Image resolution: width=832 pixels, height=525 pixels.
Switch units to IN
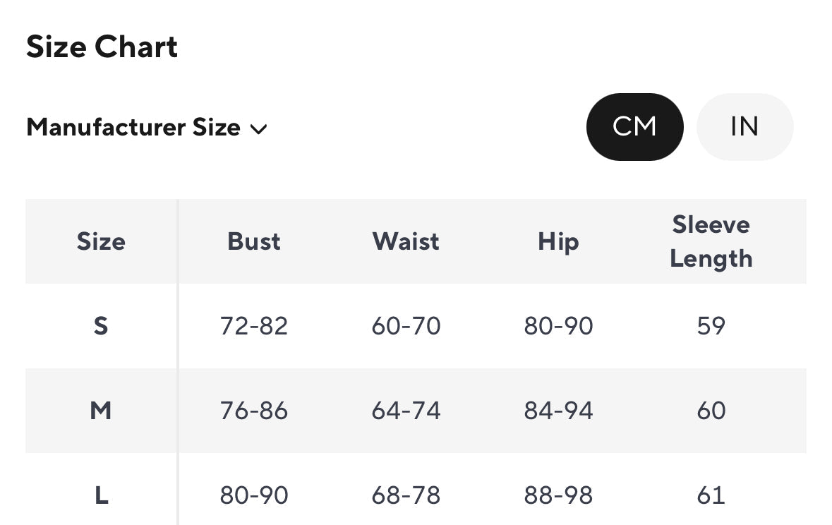(x=744, y=127)
